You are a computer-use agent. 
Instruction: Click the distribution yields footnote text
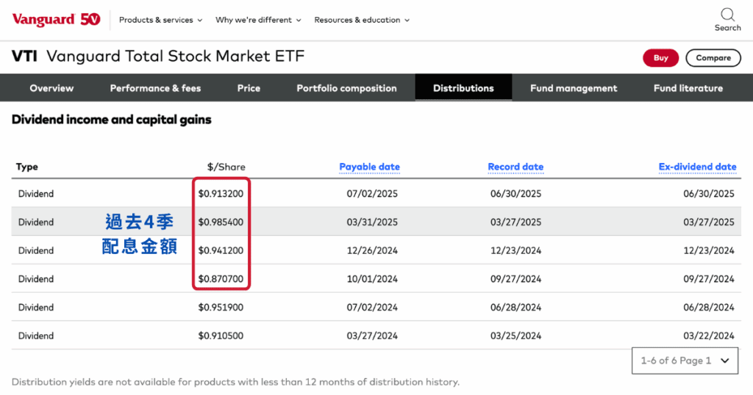235,382
